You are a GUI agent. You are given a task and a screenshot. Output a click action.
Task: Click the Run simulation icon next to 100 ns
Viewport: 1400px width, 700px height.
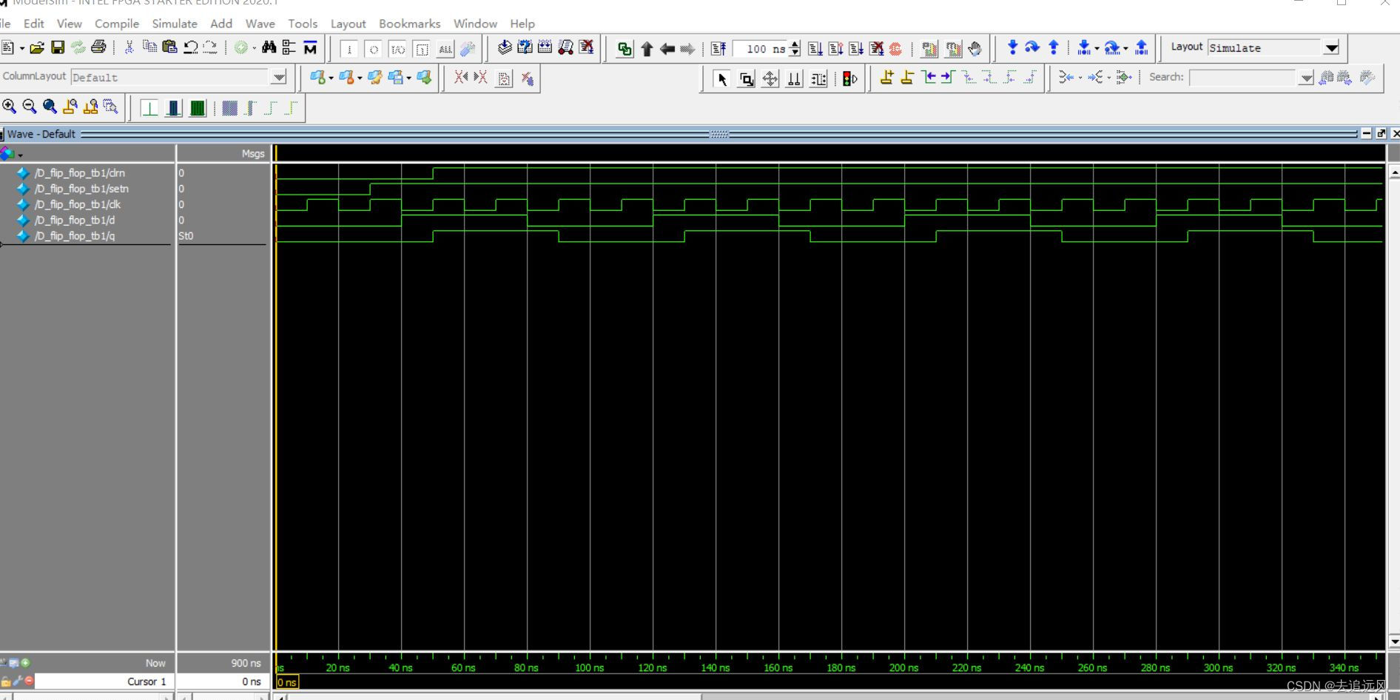pos(815,49)
